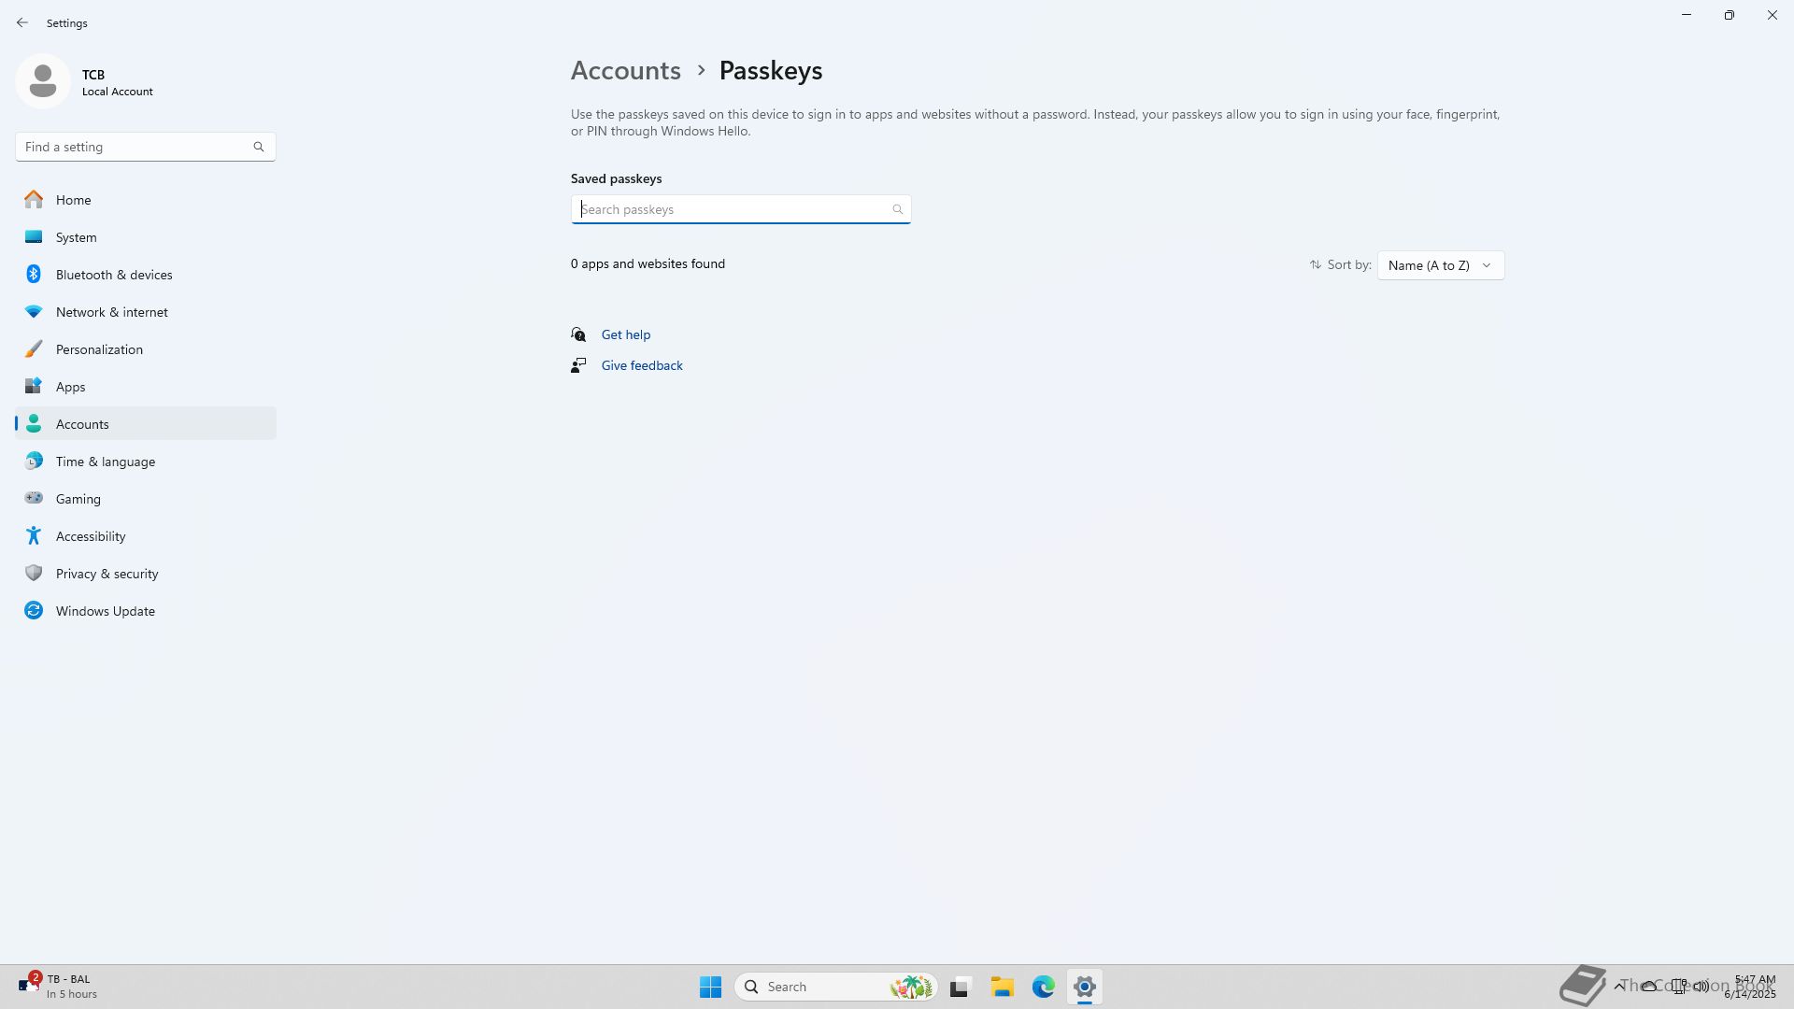Navigate to Time & language

point(105,462)
